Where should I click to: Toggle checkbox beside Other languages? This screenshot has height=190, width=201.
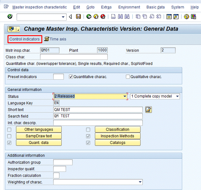pyautogui.click(x=9, y=130)
